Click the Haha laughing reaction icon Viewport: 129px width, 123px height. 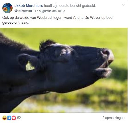point(5,118)
